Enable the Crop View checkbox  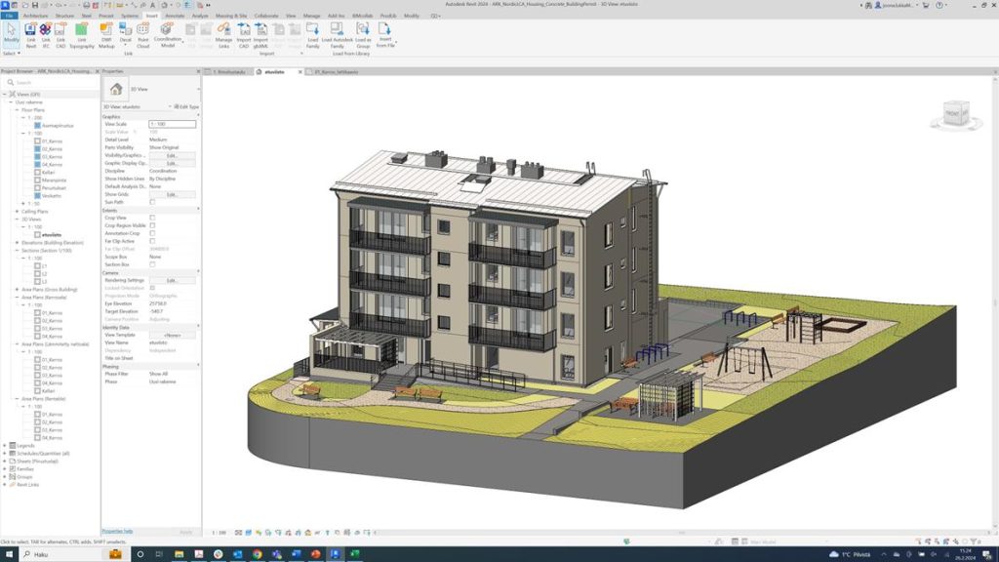pyautogui.click(x=152, y=218)
